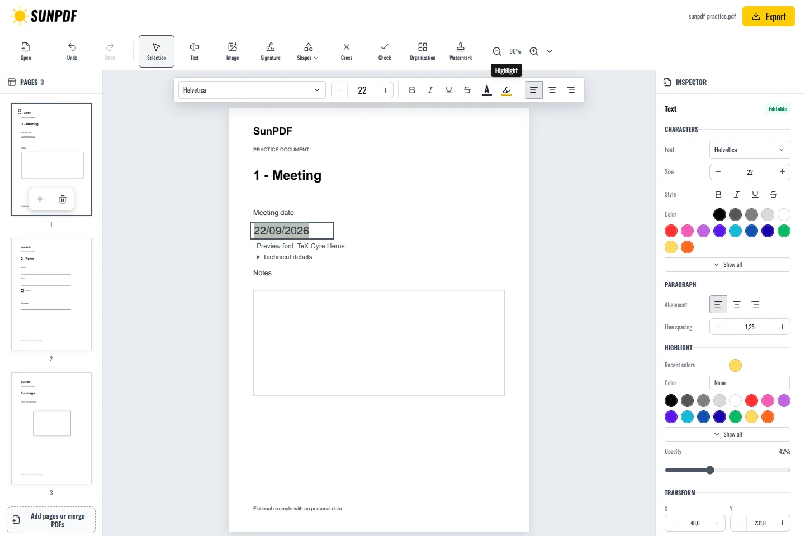Open the Inspector Font dropdown
The width and height of the screenshot is (805, 536).
[x=750, y=150]
